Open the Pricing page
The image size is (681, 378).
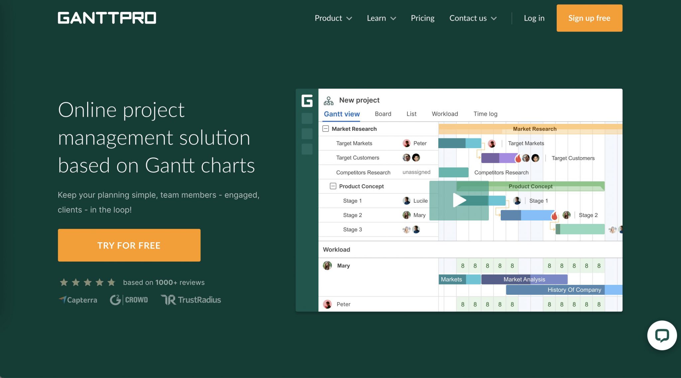[423, 18]
